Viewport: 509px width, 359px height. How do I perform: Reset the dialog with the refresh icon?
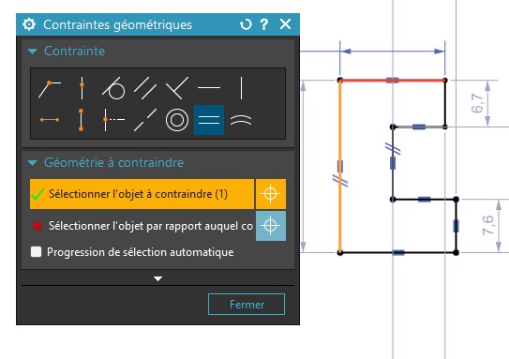click(246, 24)
